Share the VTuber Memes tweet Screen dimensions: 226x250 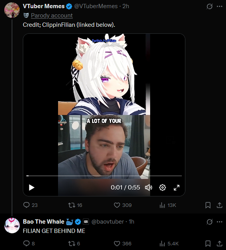219,205
